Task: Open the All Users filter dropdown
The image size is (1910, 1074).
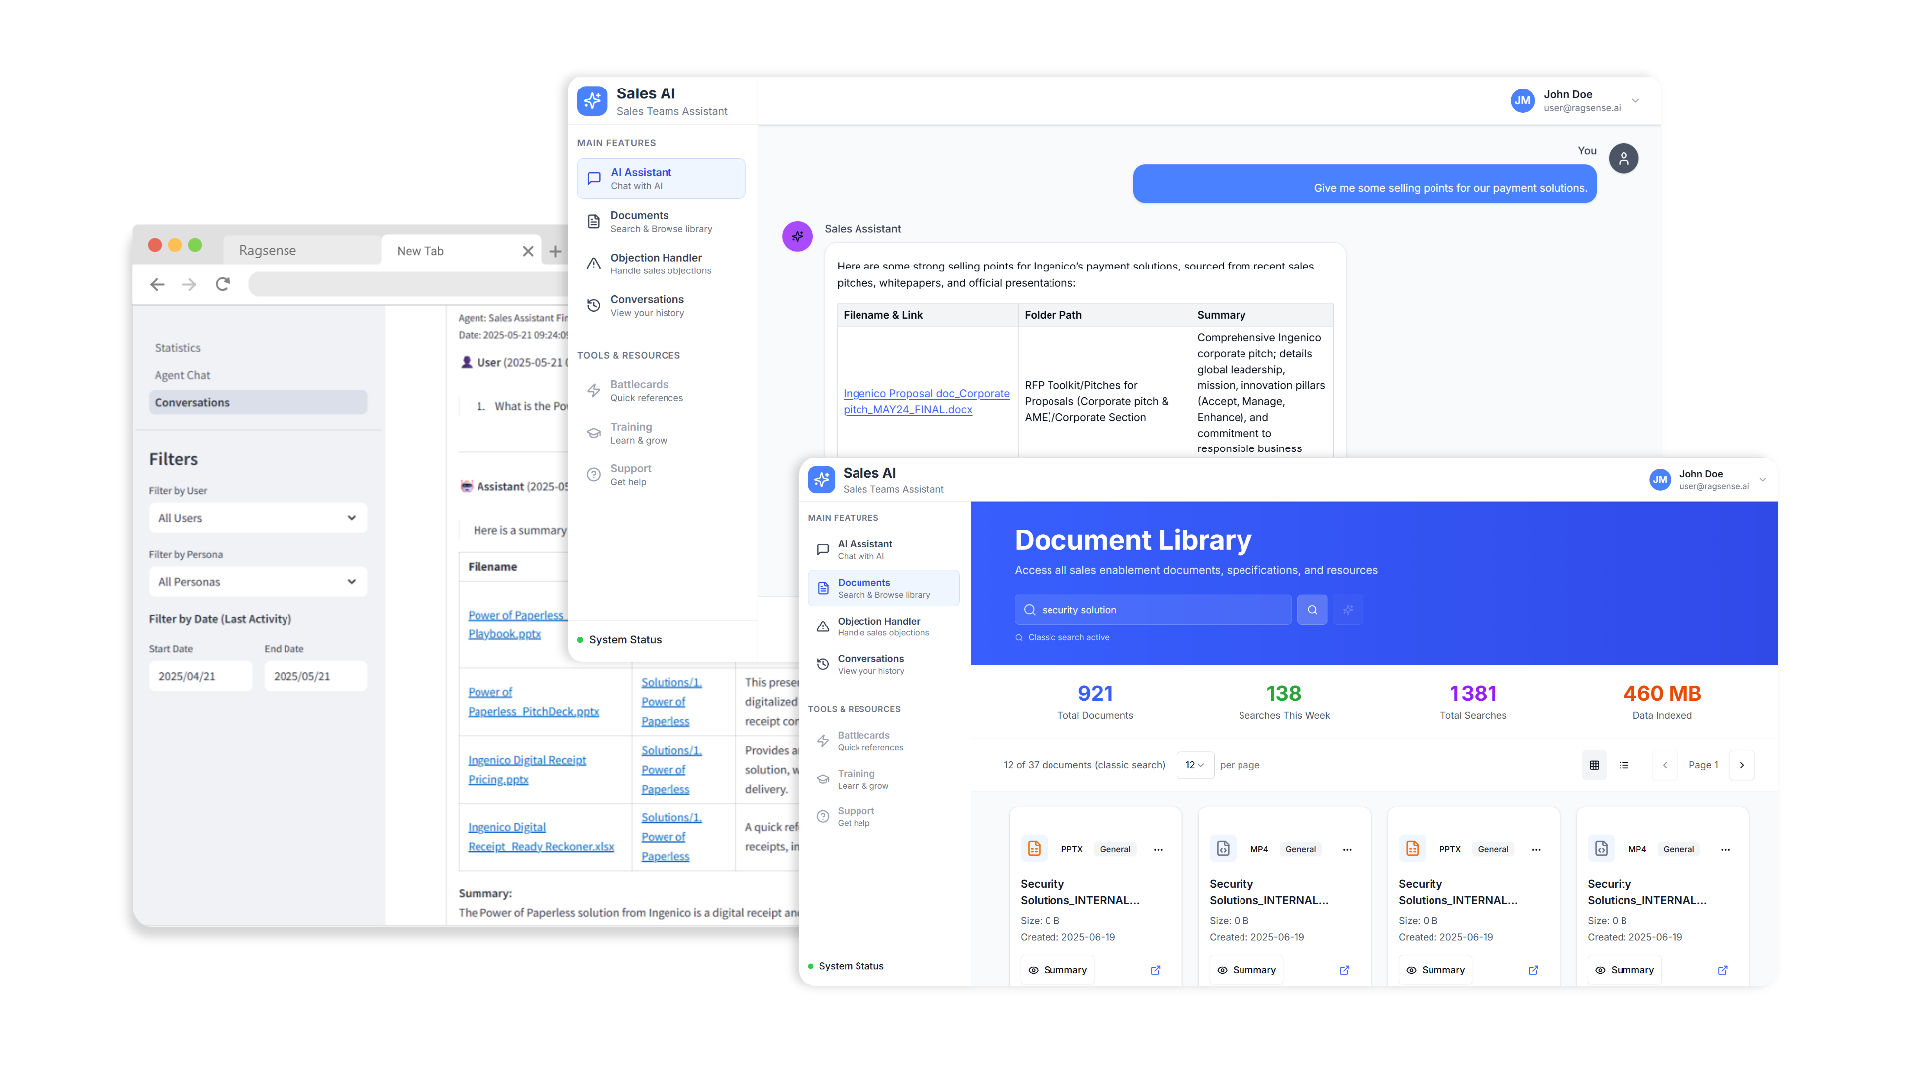Action: coord(258,518)
